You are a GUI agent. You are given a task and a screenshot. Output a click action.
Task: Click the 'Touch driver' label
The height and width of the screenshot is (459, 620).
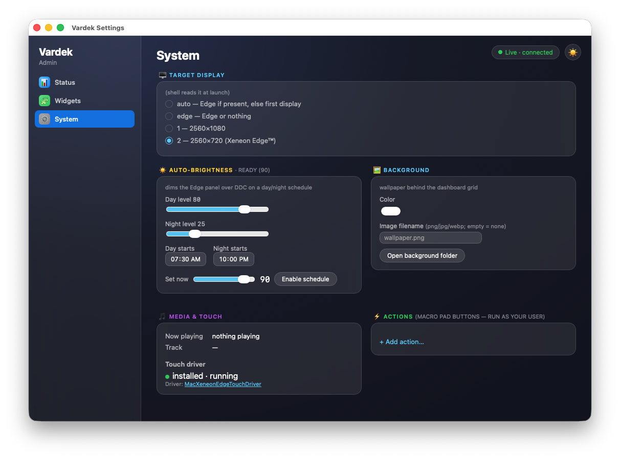point(185,365)
